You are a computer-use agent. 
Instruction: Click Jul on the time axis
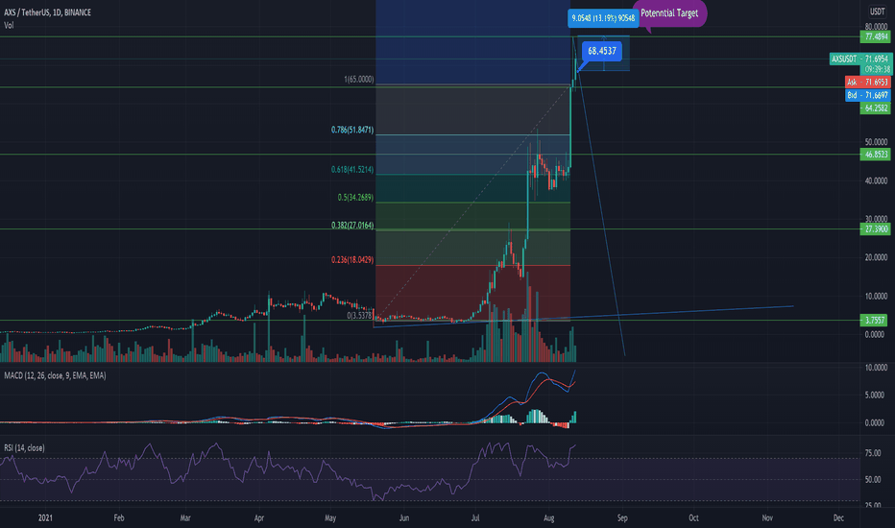click(475, 518)
